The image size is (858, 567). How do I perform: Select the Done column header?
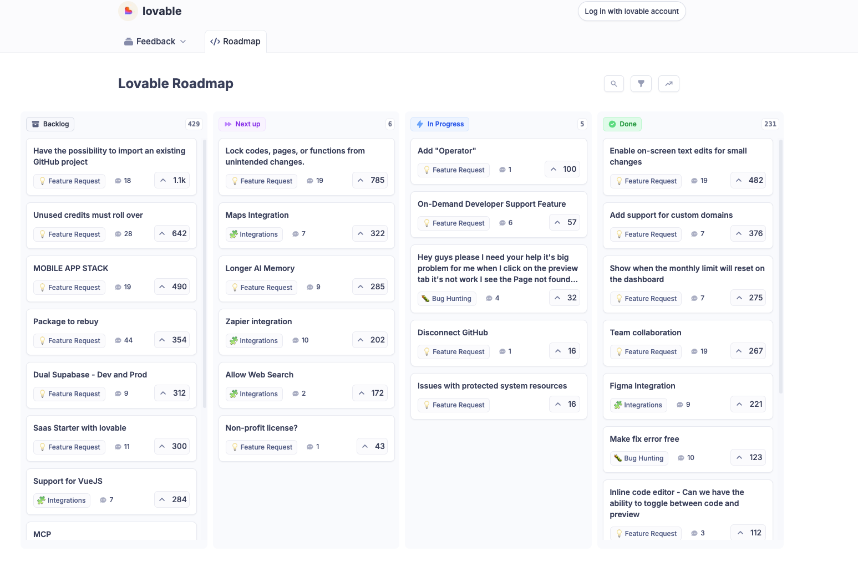(622, 124)
